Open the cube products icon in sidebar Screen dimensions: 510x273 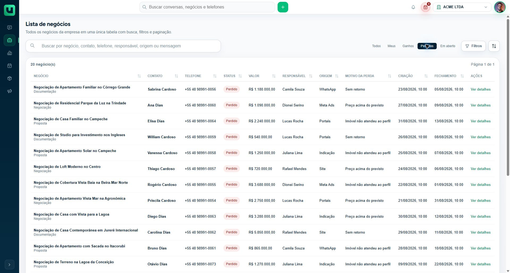pyautogui.click(x=10, y=78)
